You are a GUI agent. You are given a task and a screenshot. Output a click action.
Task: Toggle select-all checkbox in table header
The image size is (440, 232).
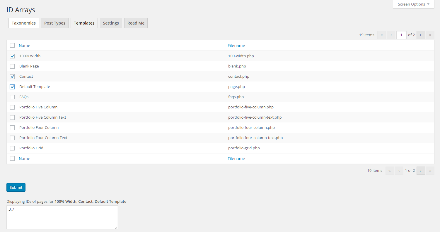12,45
